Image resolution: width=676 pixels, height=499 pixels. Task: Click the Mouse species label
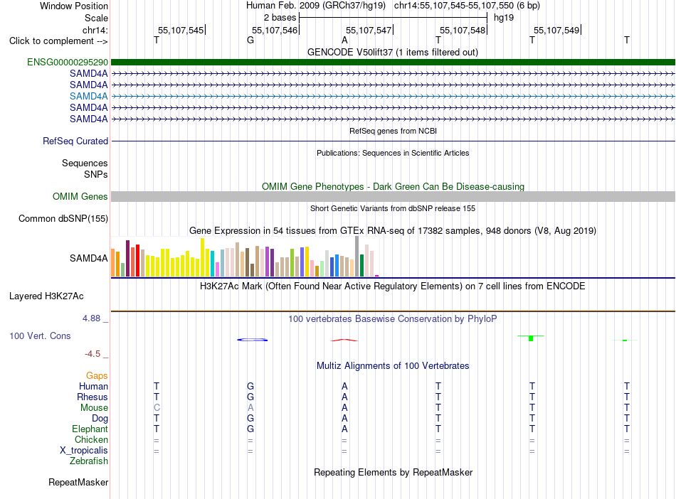pos(94,407)
